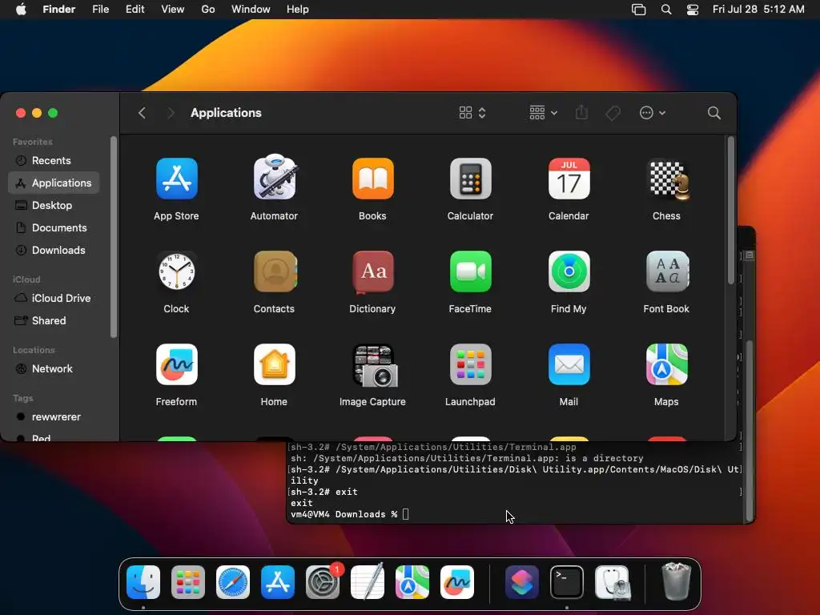Select the Image Capture app icon

[x=375, y=365]
